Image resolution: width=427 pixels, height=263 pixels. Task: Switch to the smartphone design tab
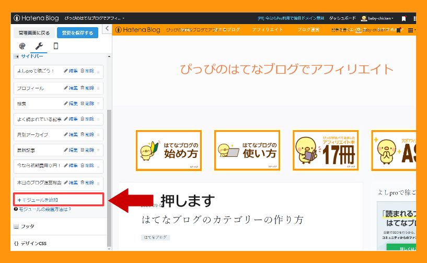tap(56, 46)
